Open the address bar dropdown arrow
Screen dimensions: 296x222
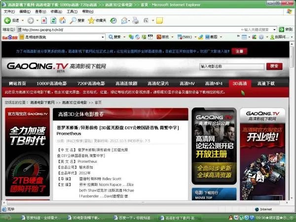click(x=274, y=30)
